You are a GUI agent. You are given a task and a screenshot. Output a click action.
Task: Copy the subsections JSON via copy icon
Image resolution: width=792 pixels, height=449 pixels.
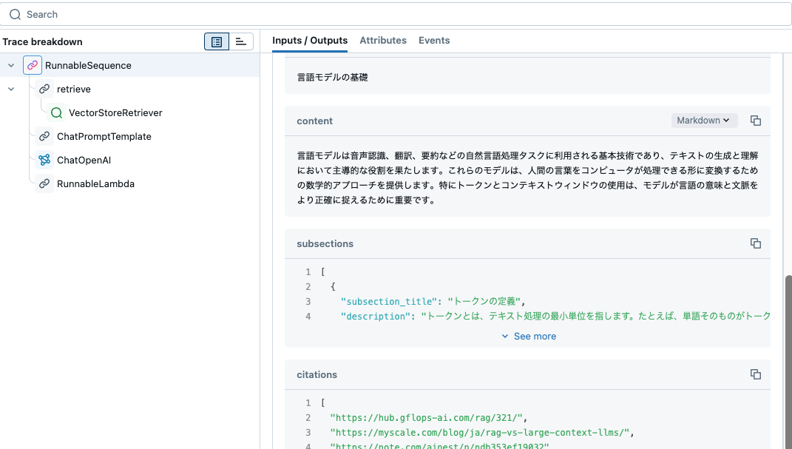click(x=755, y=243)
